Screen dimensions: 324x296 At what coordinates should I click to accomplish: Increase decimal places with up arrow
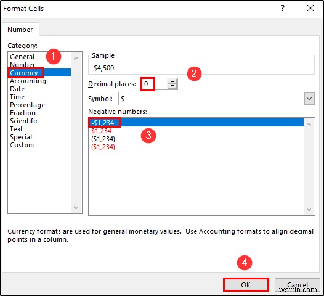(172, 81)
